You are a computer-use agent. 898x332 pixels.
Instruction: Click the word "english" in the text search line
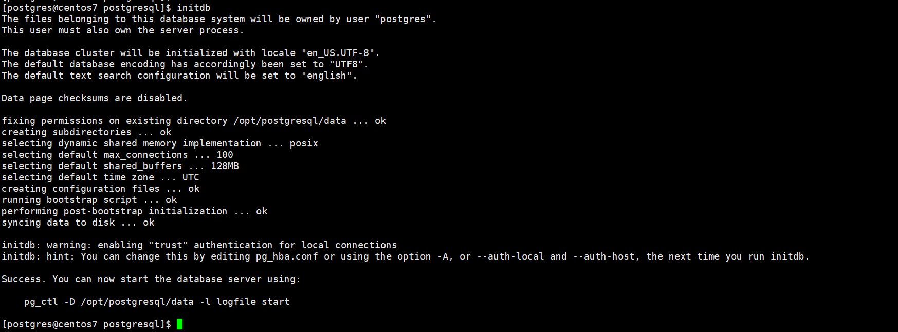tap(326, 76)
